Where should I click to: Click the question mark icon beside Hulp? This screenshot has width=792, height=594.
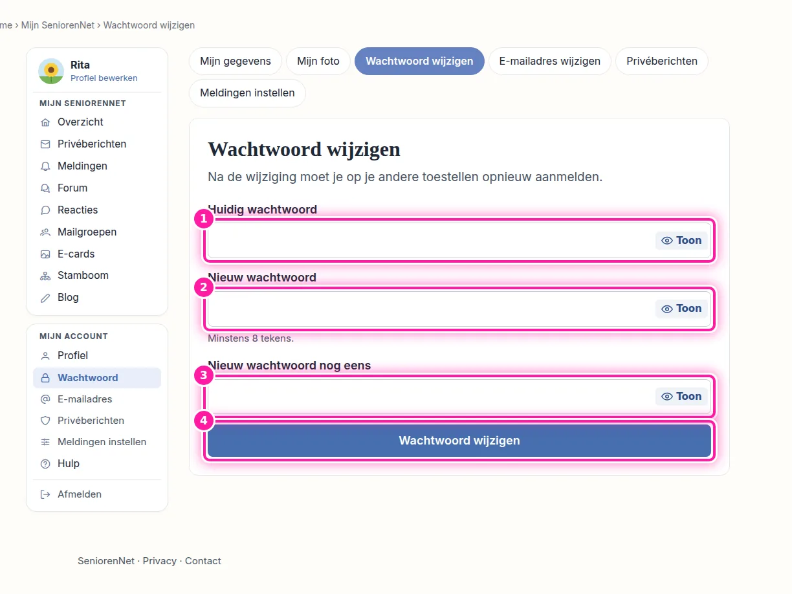pos(45,464)
